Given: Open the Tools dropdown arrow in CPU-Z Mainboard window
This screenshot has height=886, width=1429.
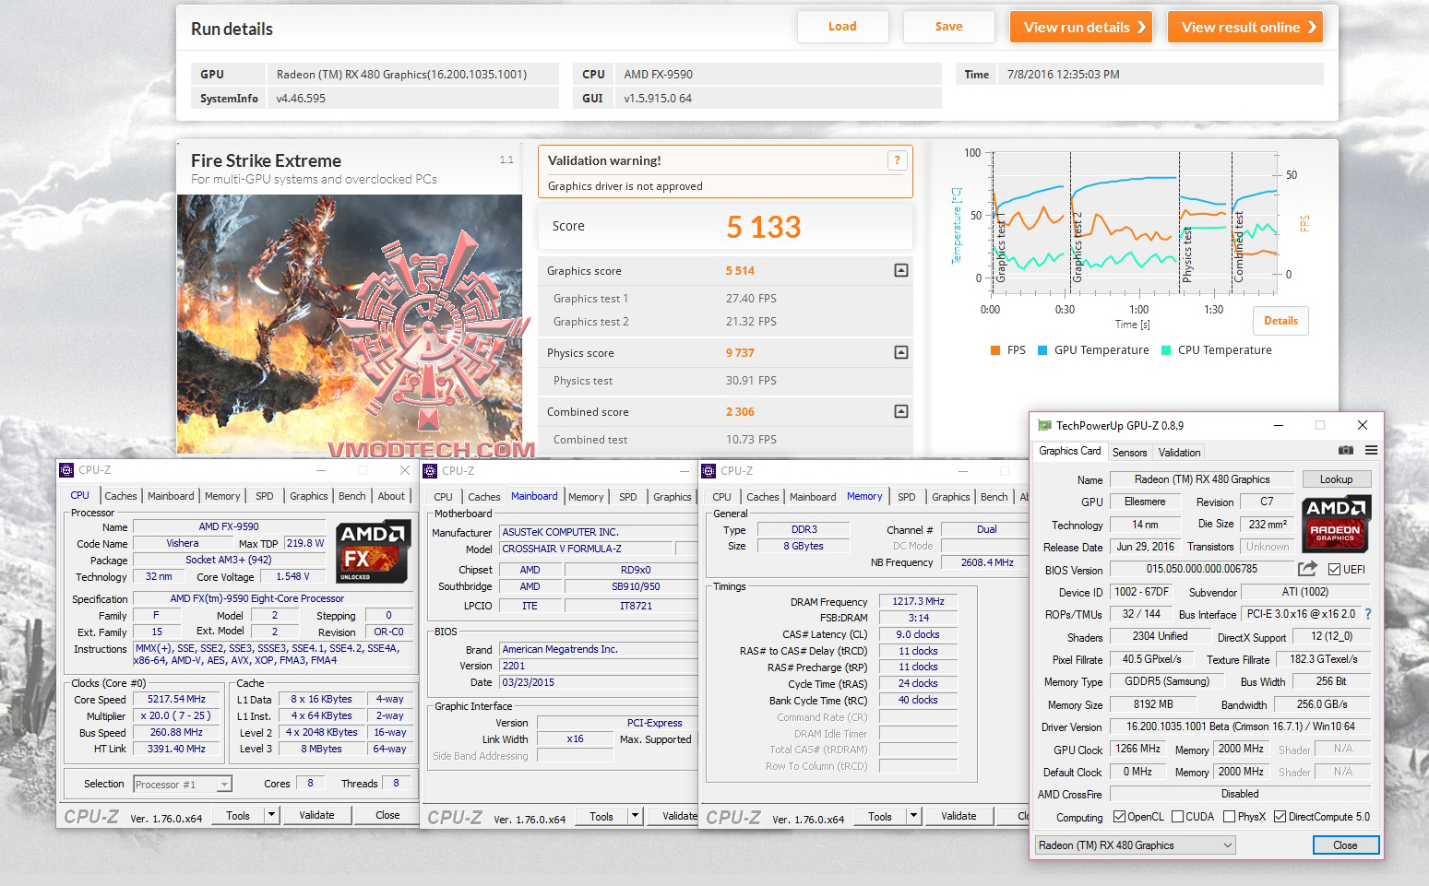Looking at the screenshot, I should [635, 816].
